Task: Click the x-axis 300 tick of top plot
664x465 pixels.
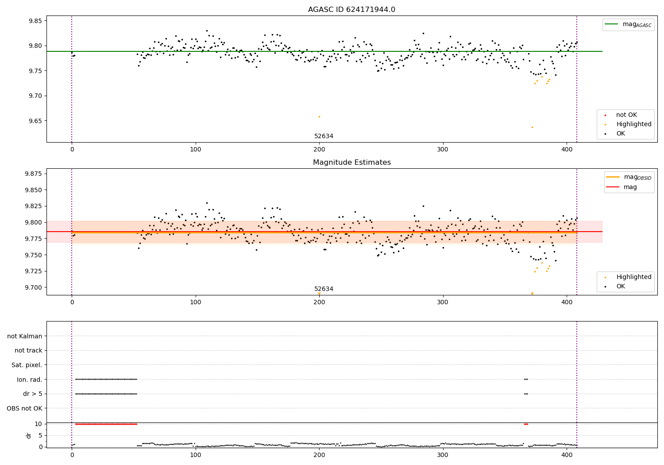Action: pos(443,150)
